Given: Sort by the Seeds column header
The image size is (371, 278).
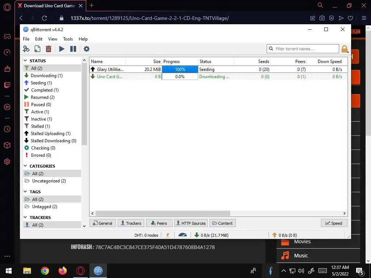Looking at the screenshot, I should pyautogui.click(x=252, y=62).
